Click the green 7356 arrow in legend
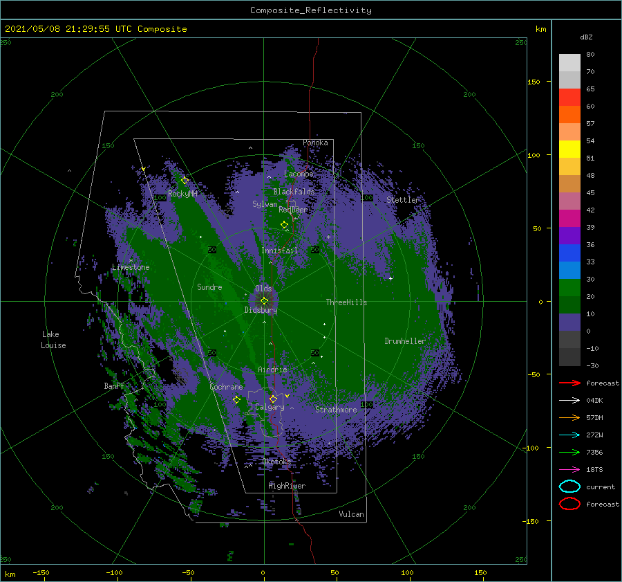 click(569, 452)
